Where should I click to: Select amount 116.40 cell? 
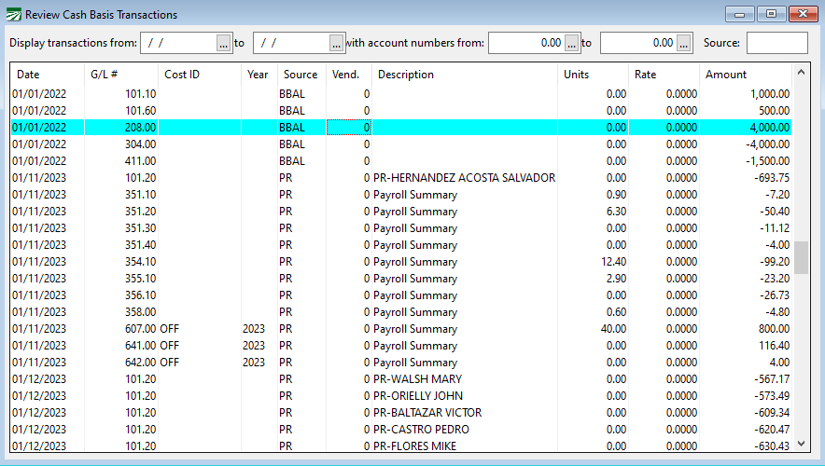[746, 346]
